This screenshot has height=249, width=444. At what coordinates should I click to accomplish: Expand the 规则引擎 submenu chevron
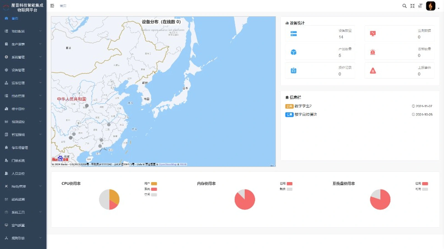(x=41, y=238)
